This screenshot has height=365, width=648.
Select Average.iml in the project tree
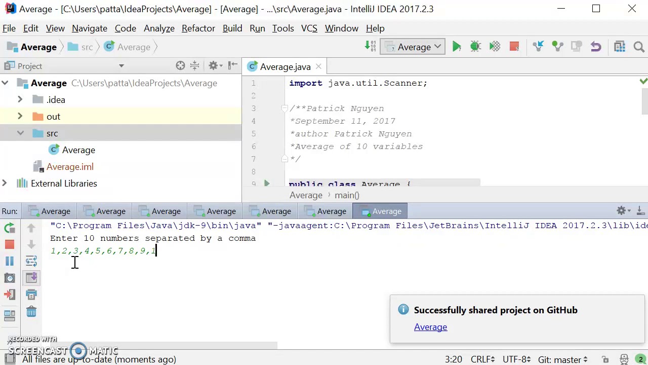click(70, 167)
